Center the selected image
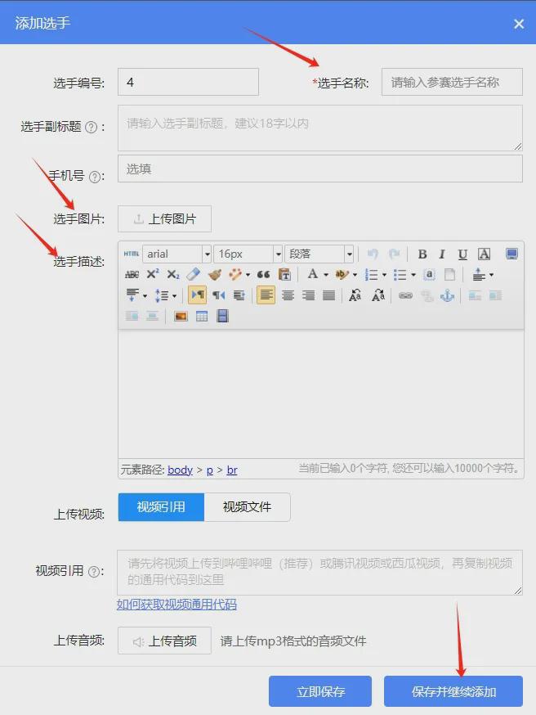 pyautogui.click(x=152, y=316)
